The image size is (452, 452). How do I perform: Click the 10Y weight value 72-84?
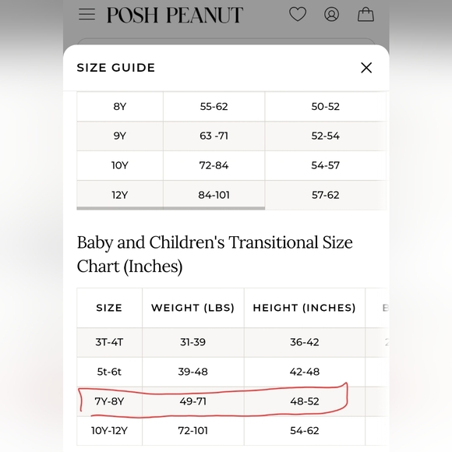point(214,165)
